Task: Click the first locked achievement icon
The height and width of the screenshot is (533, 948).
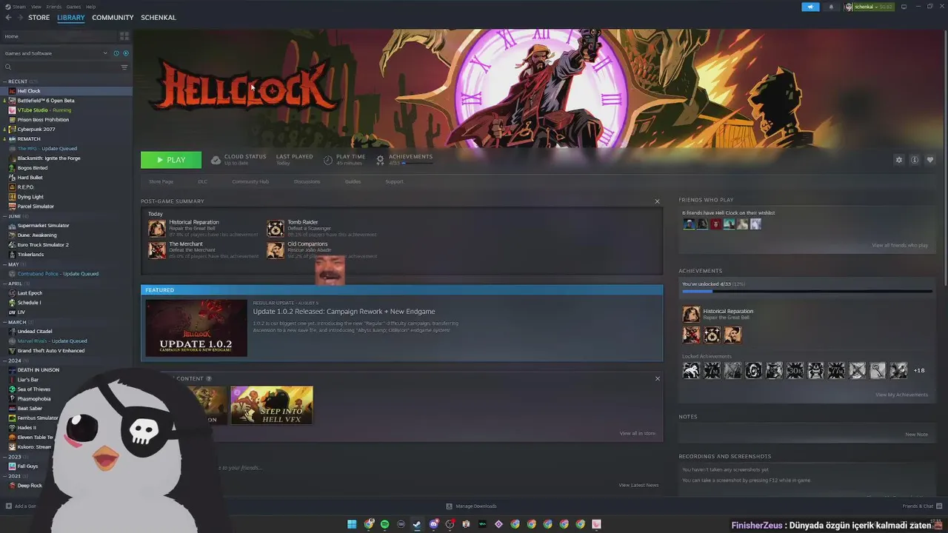Action: click(691, 371)
